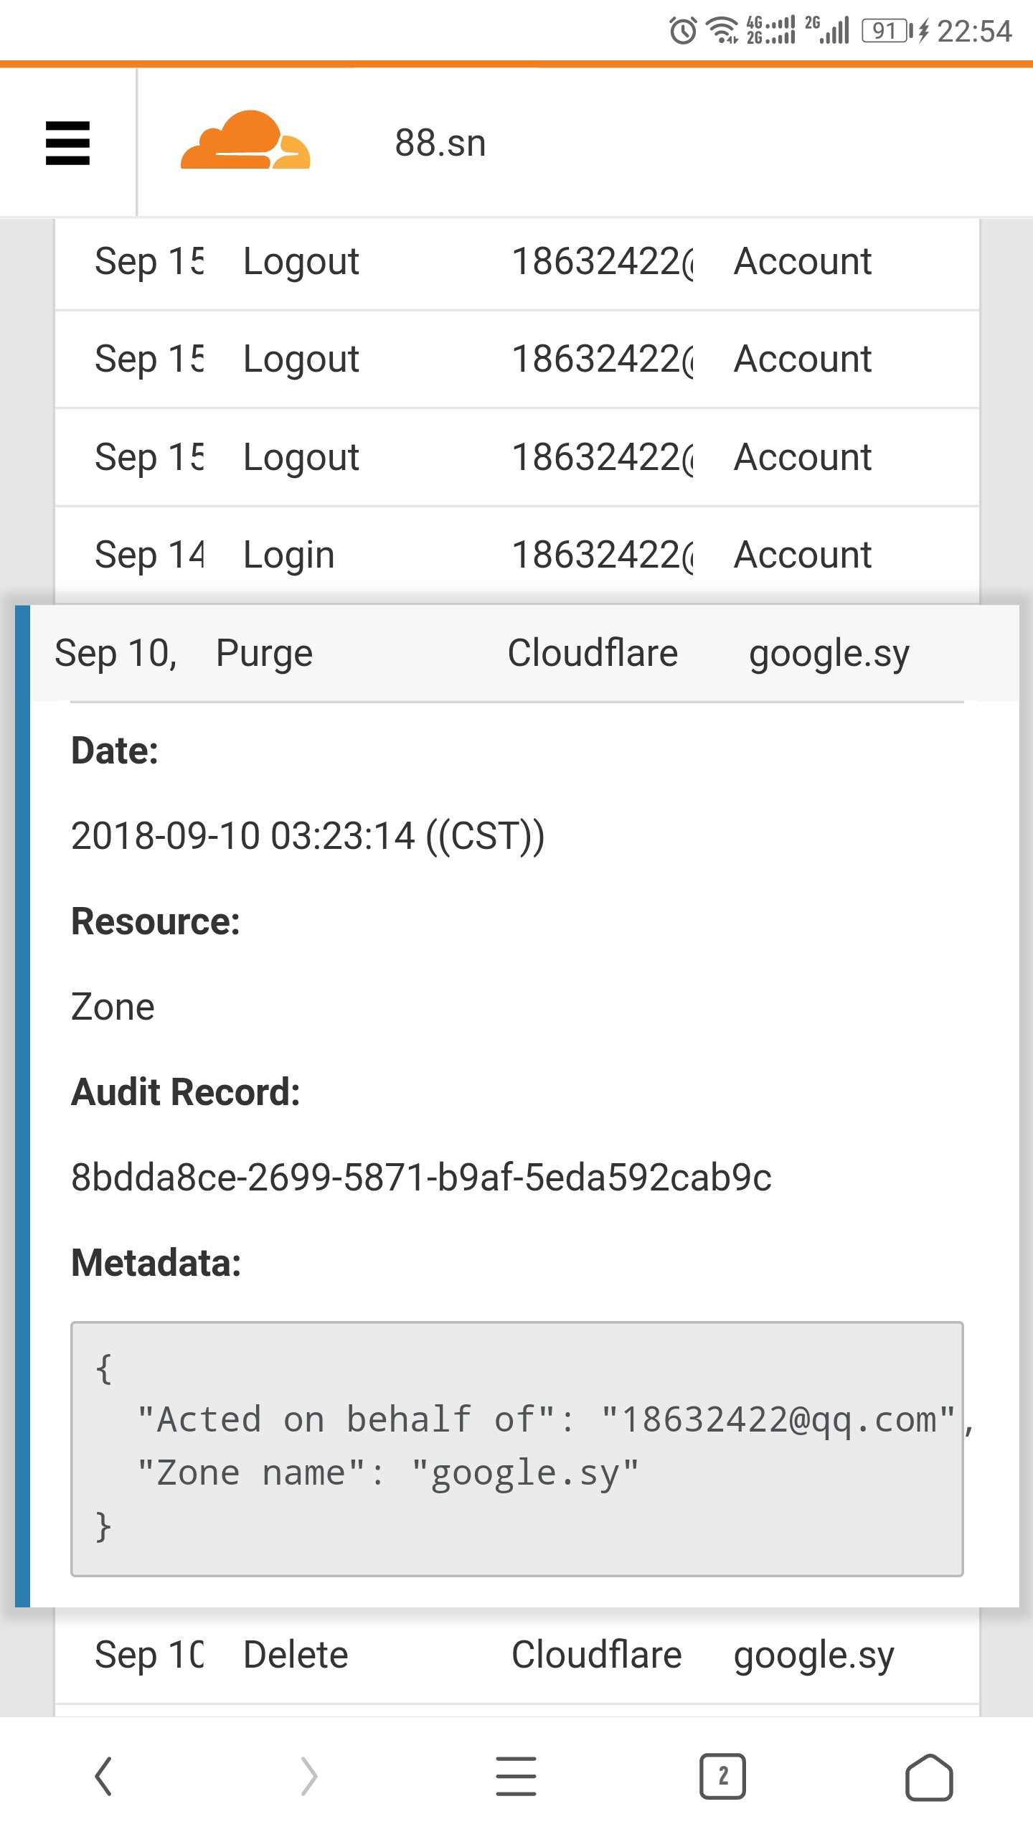Click the "Zone name": "google.sy" metadata line
The width and height of the screenshot is (1033, 1837).
pyautogui.click(x=387, y=1473)
